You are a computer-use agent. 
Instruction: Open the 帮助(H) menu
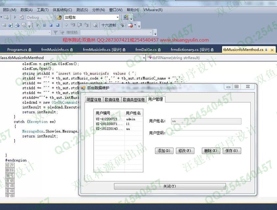click(x=133, y=10)
